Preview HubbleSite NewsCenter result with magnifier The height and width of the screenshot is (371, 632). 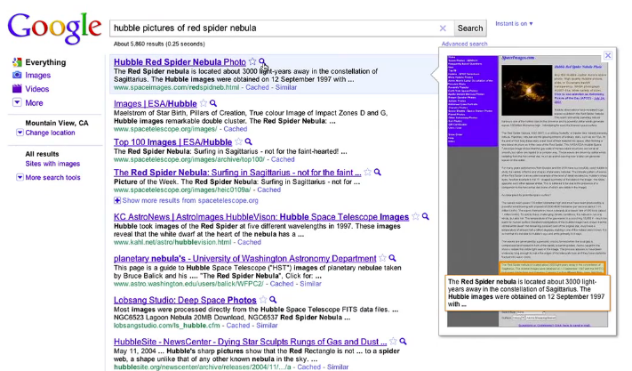tap(403, 342)
